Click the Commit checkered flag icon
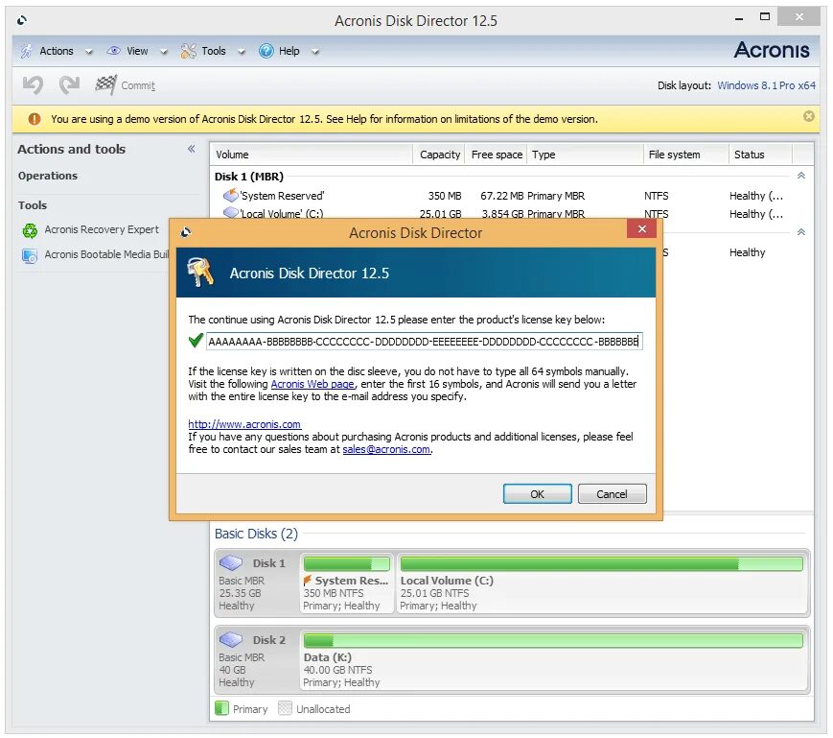 105,84
